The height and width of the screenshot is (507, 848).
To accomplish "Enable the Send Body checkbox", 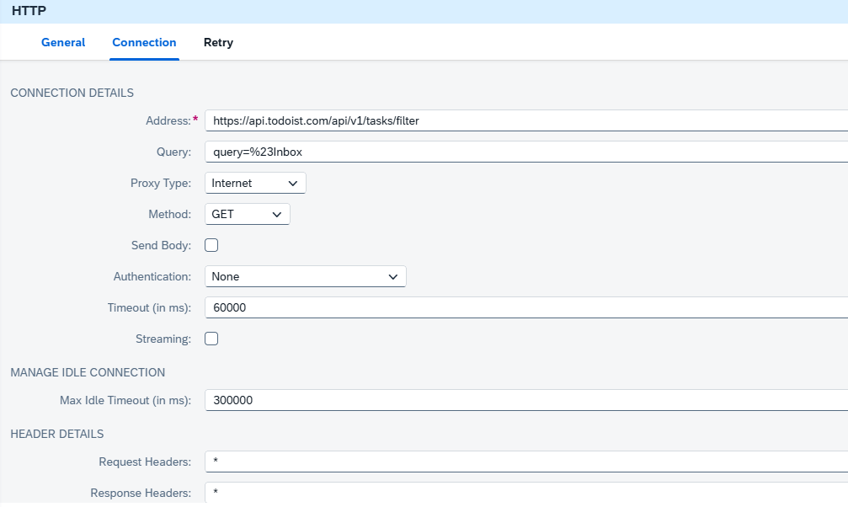I will pos(211,245).
